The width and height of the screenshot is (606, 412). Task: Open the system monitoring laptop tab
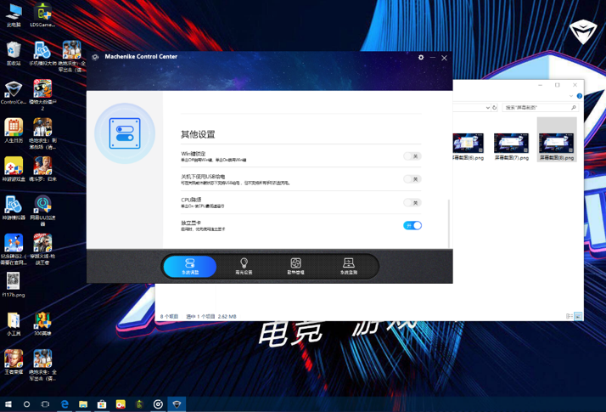348,266
